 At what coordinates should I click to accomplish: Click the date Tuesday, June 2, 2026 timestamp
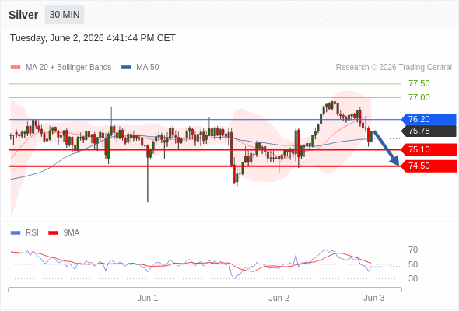[93, 38]
